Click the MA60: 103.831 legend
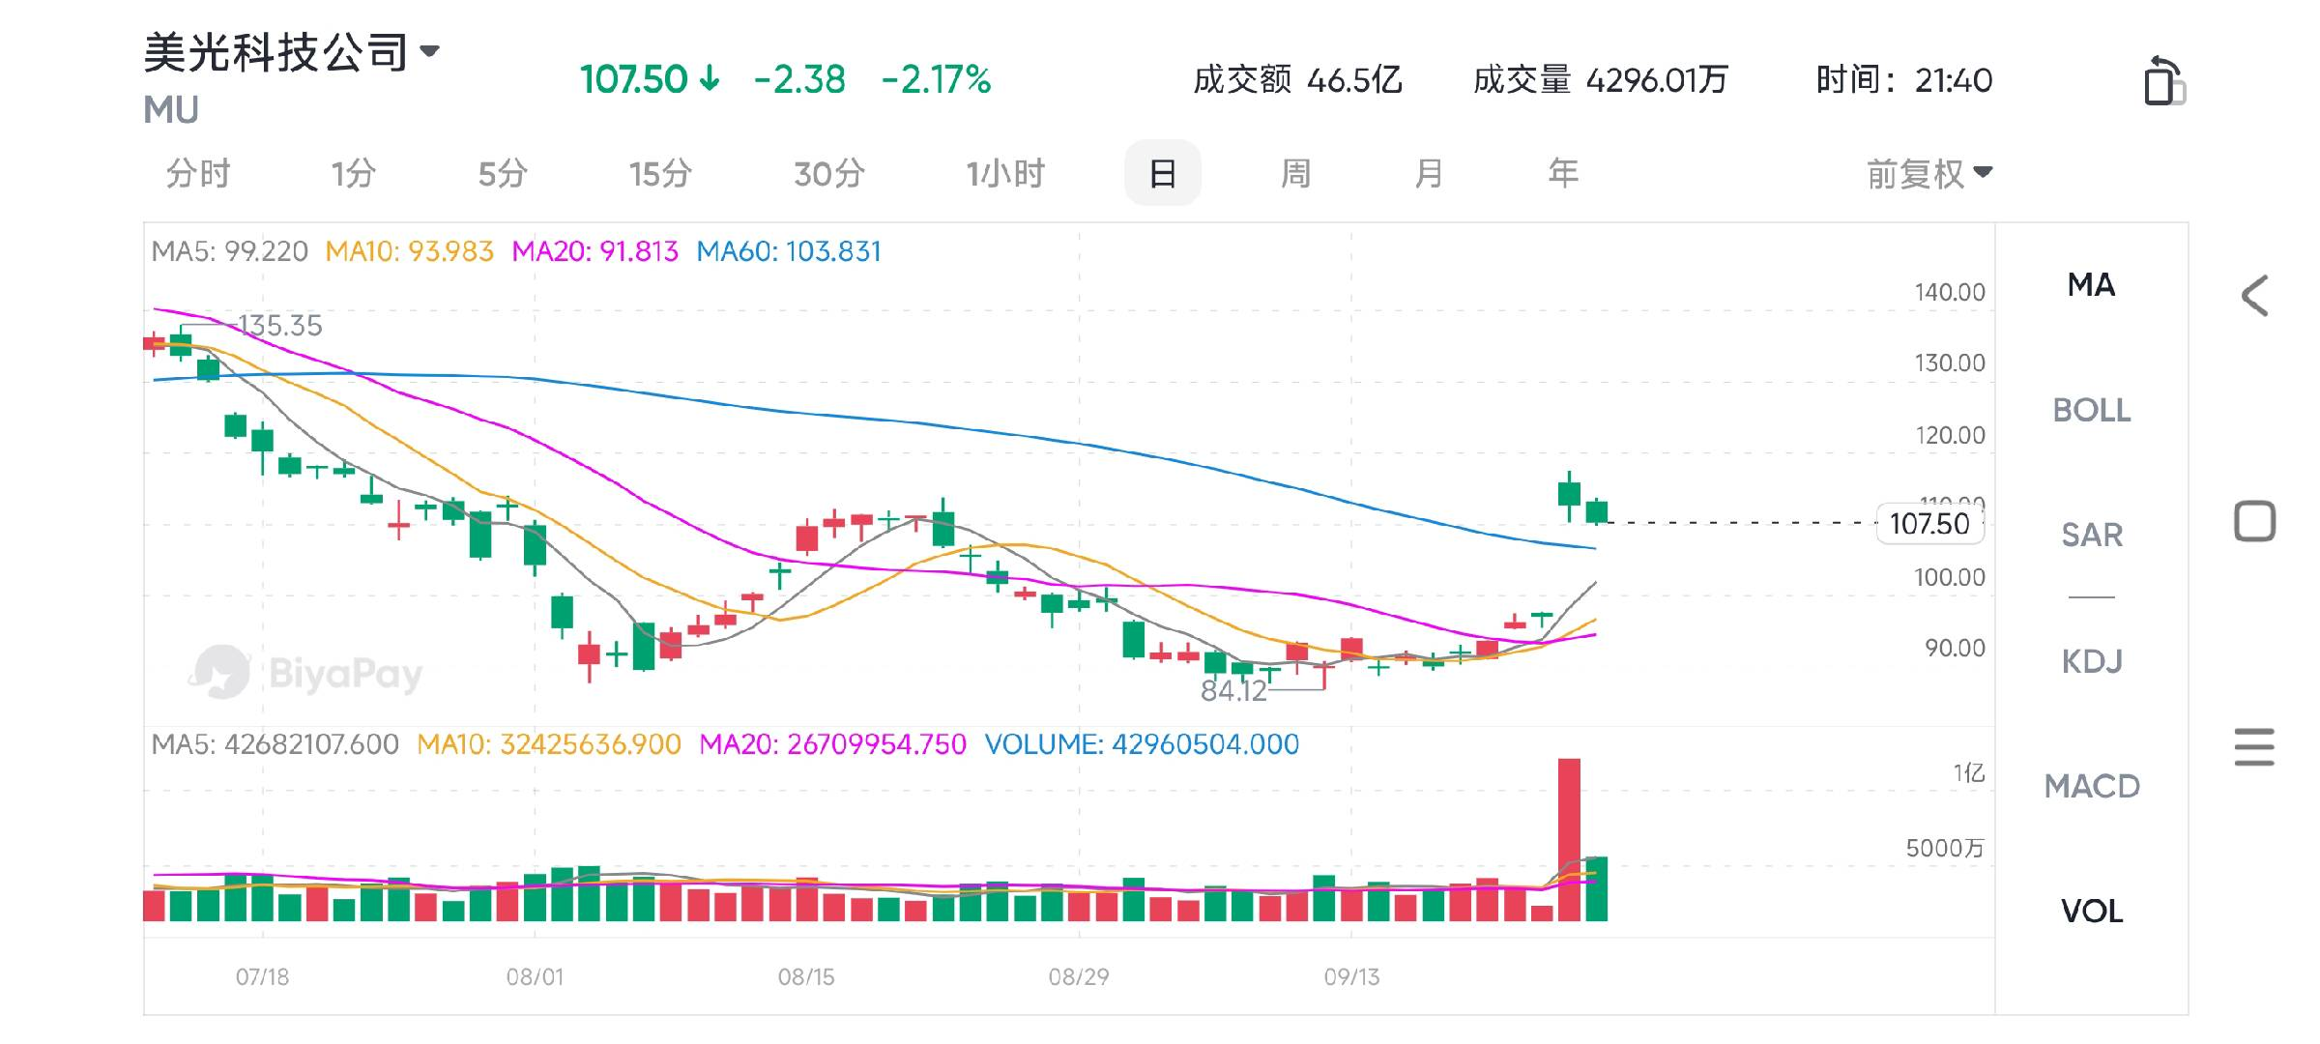 [x=789, y=251]
